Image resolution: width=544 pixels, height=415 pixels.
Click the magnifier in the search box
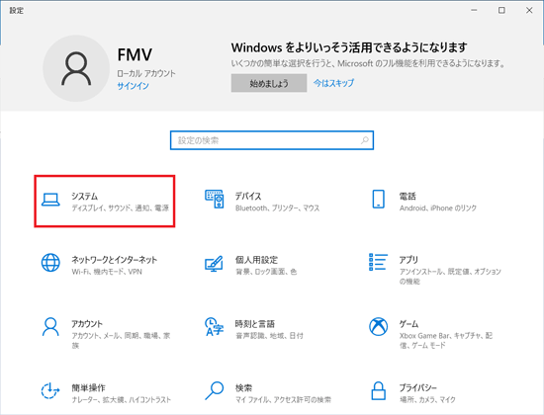(x=365, y=140)
